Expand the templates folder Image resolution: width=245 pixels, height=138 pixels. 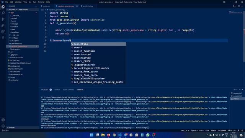[x=15, y=32]
